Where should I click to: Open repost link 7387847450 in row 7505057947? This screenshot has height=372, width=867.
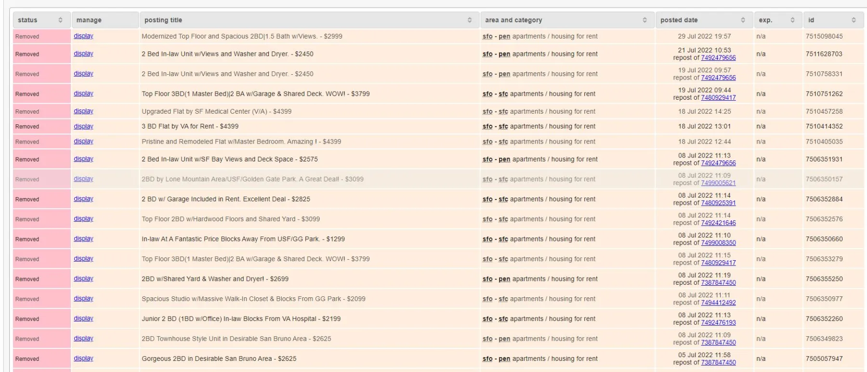(718, 363)
